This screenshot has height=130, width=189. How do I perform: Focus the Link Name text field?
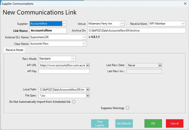tap(48, 30)
